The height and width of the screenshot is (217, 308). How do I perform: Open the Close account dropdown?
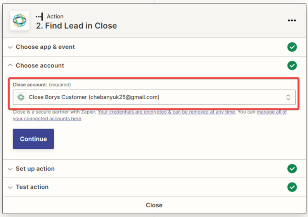click(154, 97)
